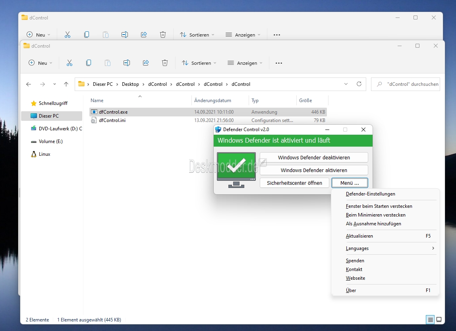Screen dimensions: 456x331
Task: Click the Sicherheitscenter öffnen button
Action: [x=294, y=183]
